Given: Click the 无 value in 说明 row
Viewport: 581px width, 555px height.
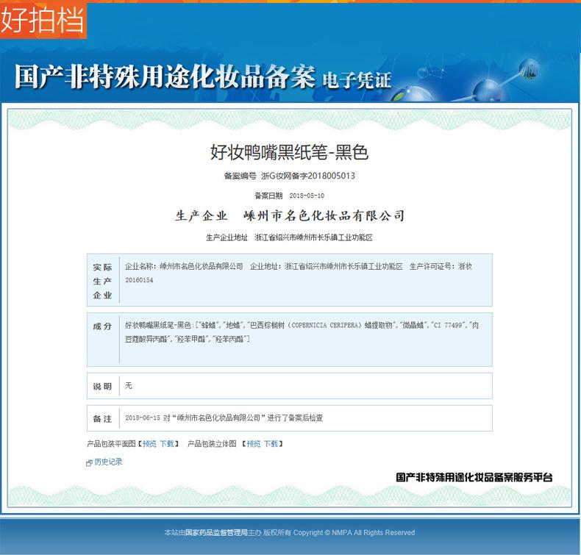Looking at the screenshot, I should pos(129,386).
